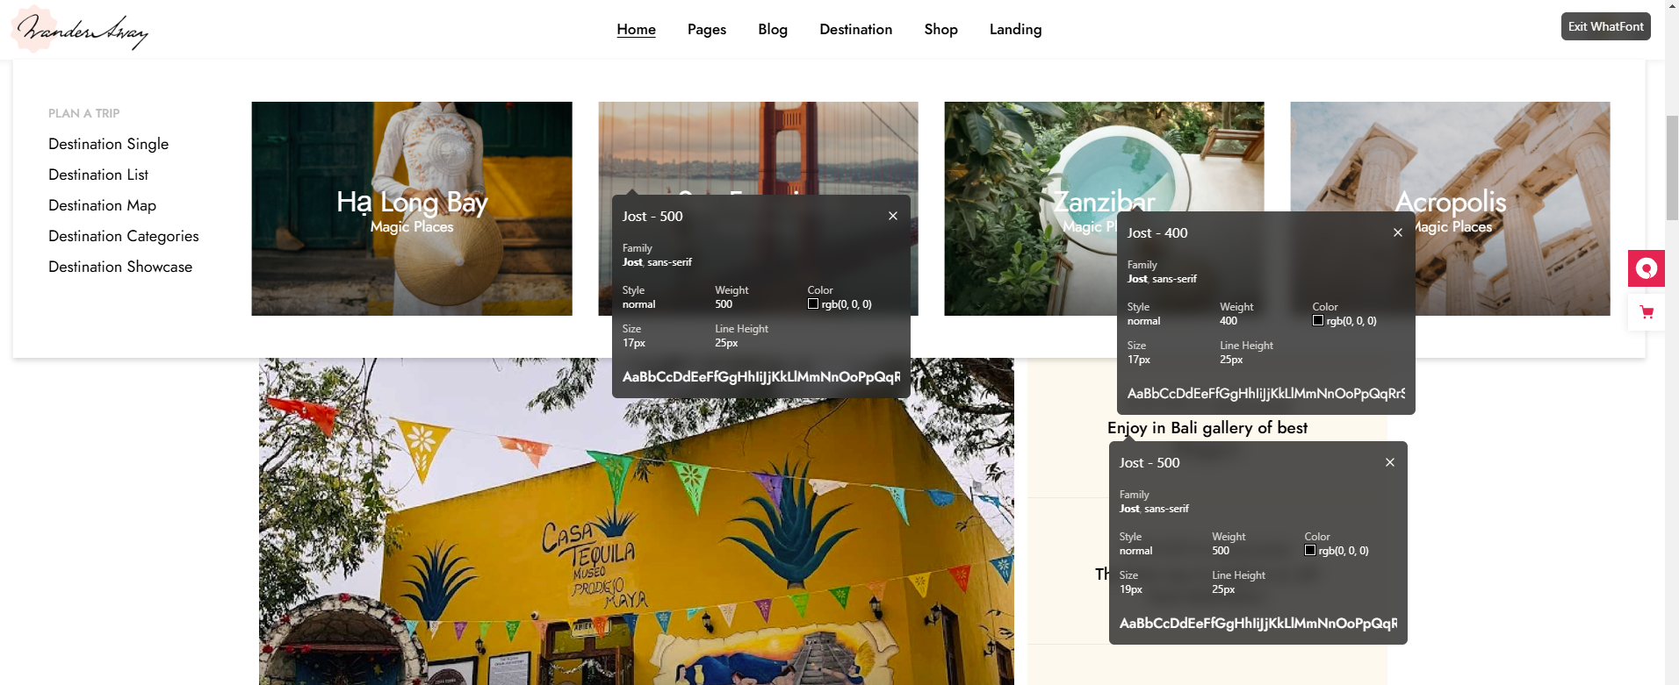The width and height of the screenshot is (1679, 685).
Task: Close the Jost - 400 font popup
Action: click(1398, 232)
